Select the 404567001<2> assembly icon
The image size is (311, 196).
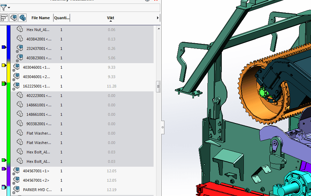[16, 180]
